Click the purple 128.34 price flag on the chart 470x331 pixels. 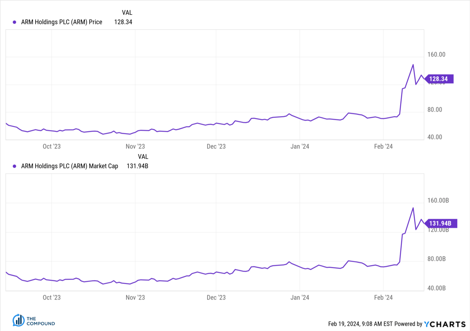point(439,79)
